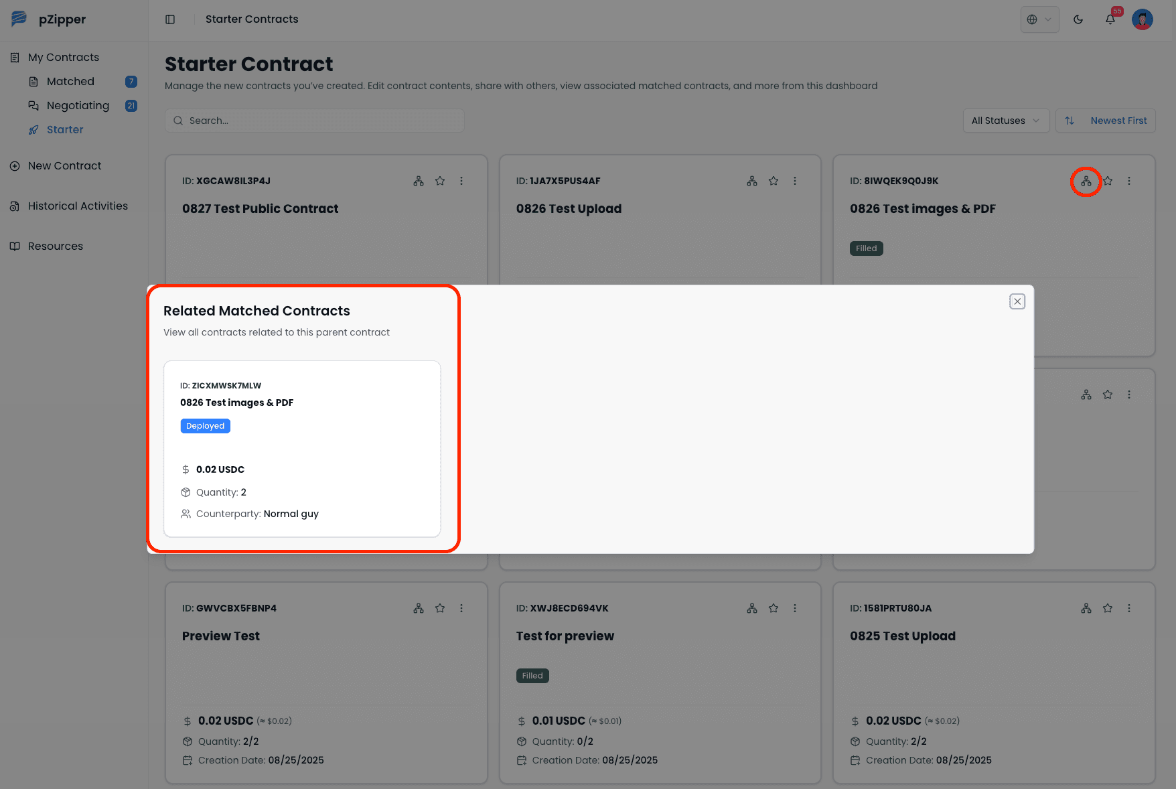The image size is (1176, 789).
Task: Open the Resources page
Action: click(55, 246)
